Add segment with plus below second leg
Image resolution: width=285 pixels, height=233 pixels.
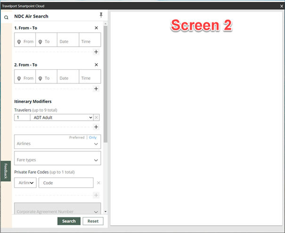click(x=97, y=89)
